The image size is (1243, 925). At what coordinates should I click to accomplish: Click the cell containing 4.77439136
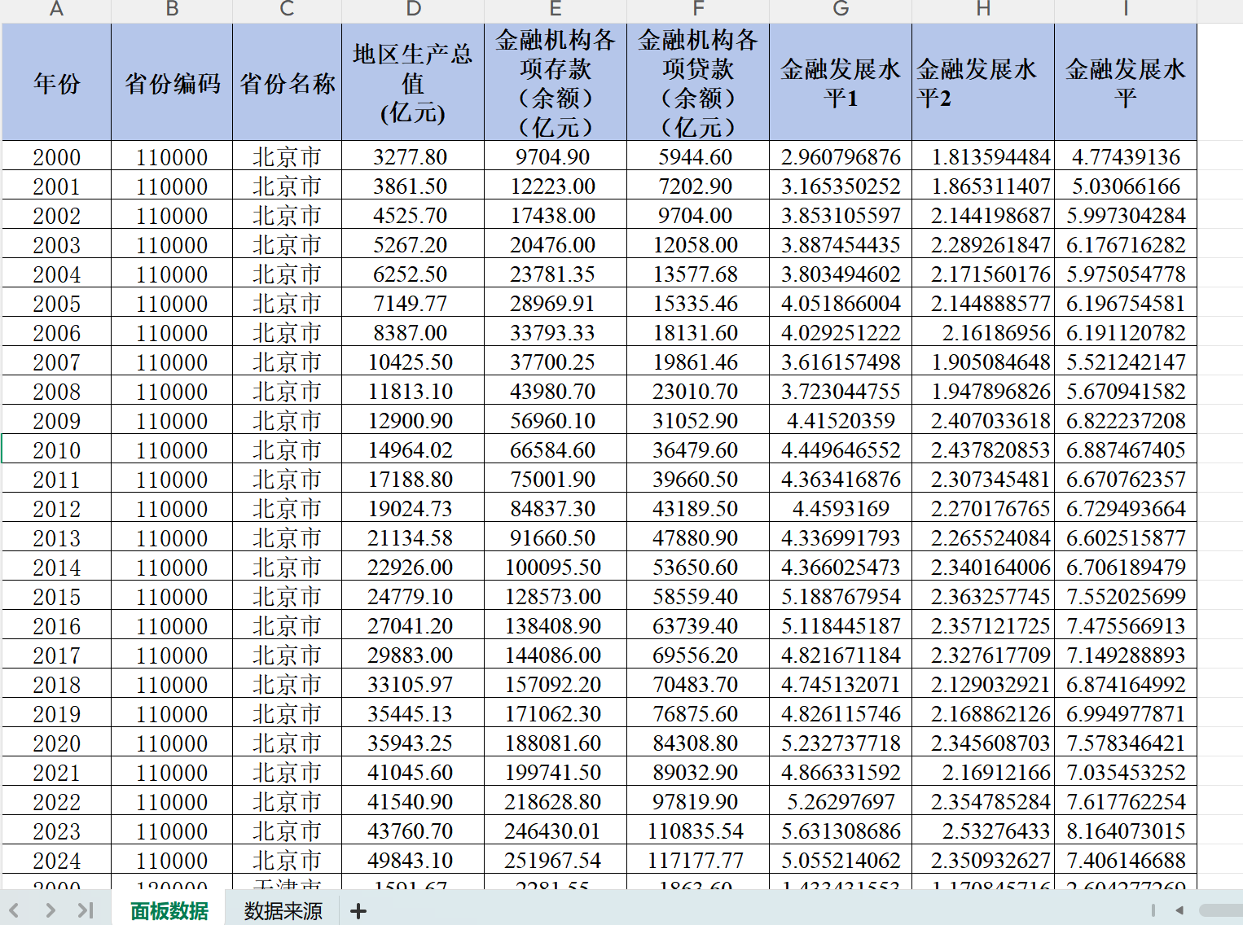click(x=1126, y=156)
